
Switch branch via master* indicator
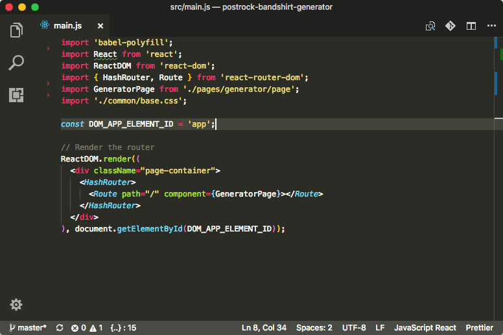click(28, 328)
